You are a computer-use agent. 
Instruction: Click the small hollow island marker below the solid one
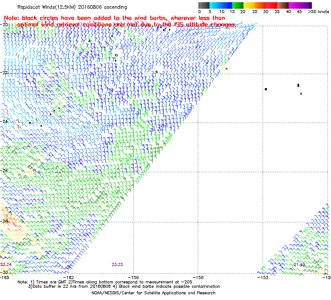[x=301, y=94]
